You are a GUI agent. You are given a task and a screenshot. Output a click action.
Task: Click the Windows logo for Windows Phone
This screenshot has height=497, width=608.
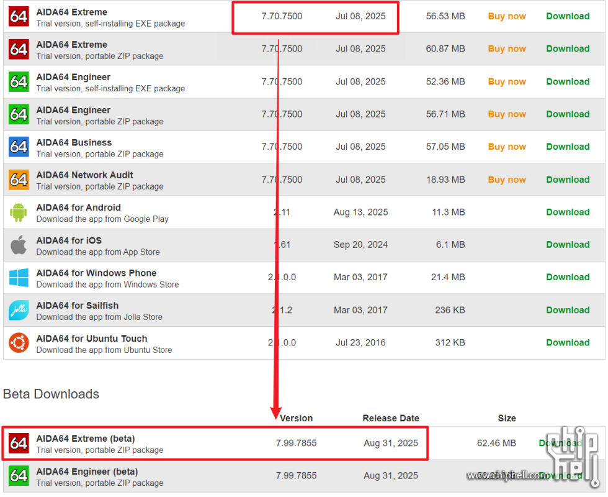pyautogui.click(x=19, y=277)
